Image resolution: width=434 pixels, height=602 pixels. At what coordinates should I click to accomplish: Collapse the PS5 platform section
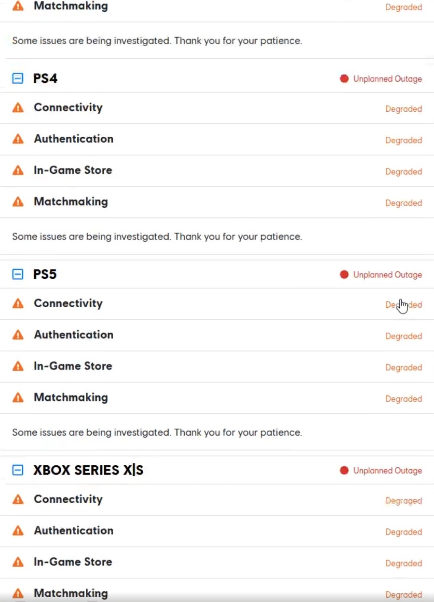18,275
